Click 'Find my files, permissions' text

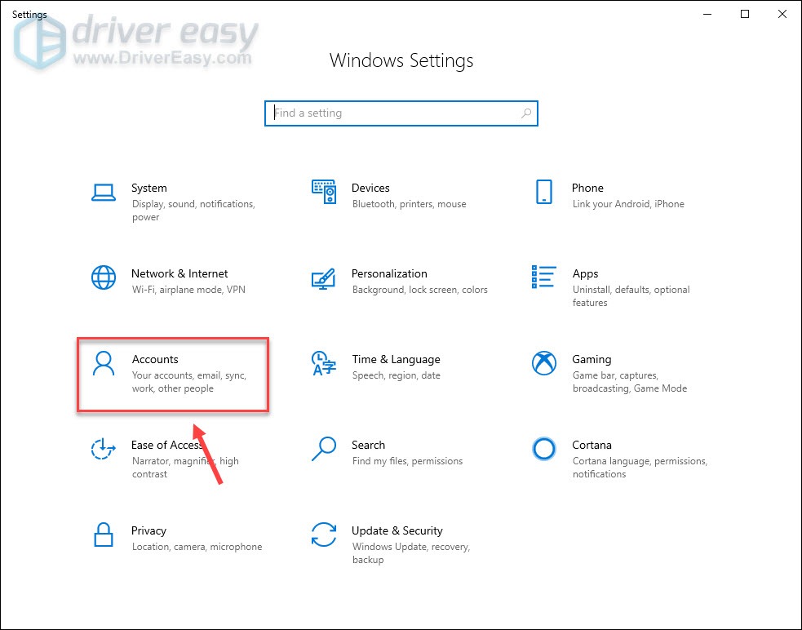click(x=407, y=461)
